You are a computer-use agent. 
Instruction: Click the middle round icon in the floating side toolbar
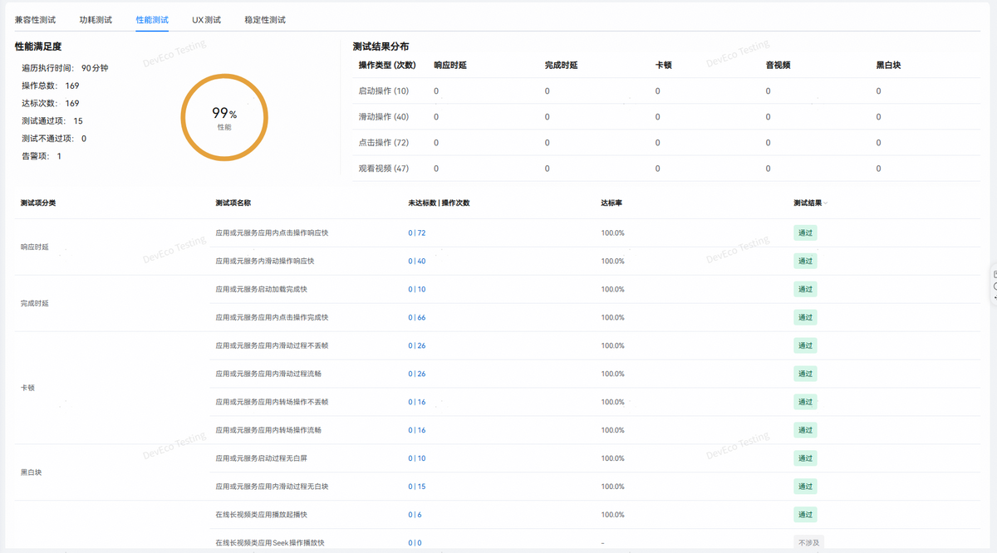(995, 286)
